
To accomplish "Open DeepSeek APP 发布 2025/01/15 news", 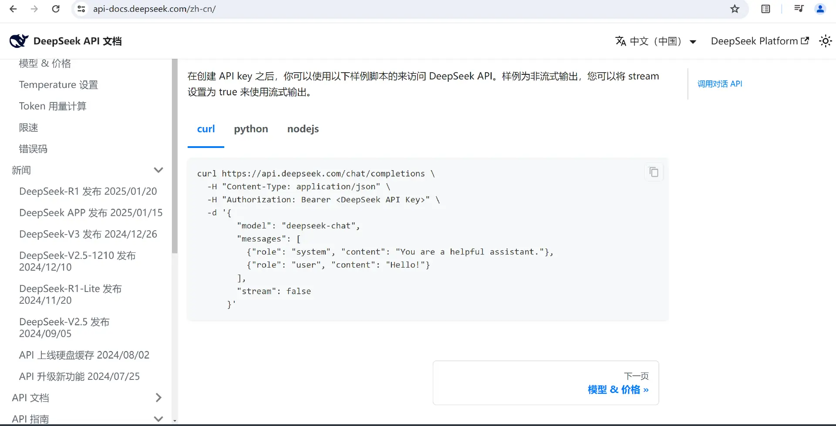I will [x=91, y=213].
